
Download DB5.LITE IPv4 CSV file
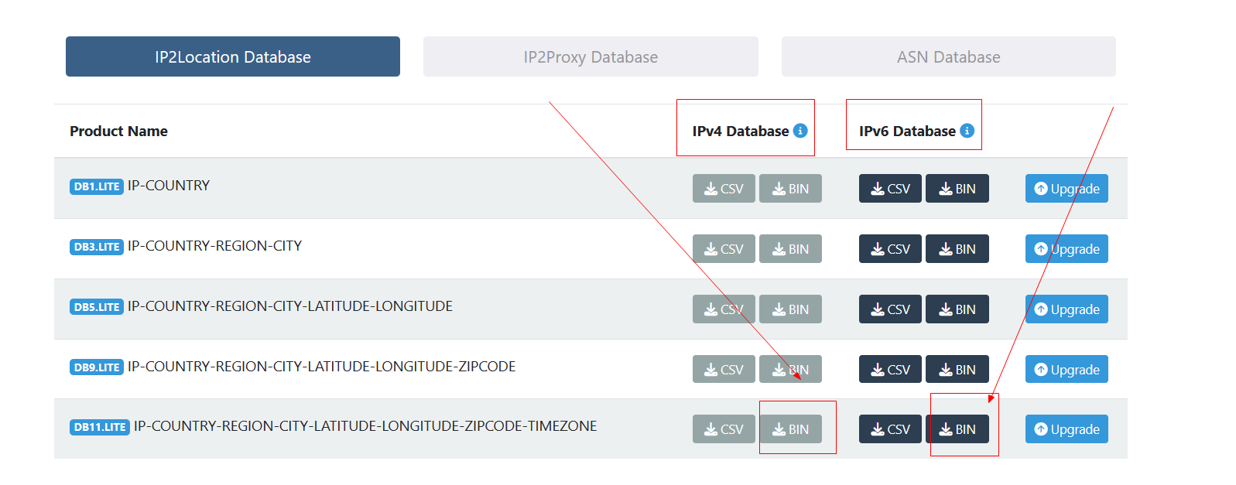(724, 309)
